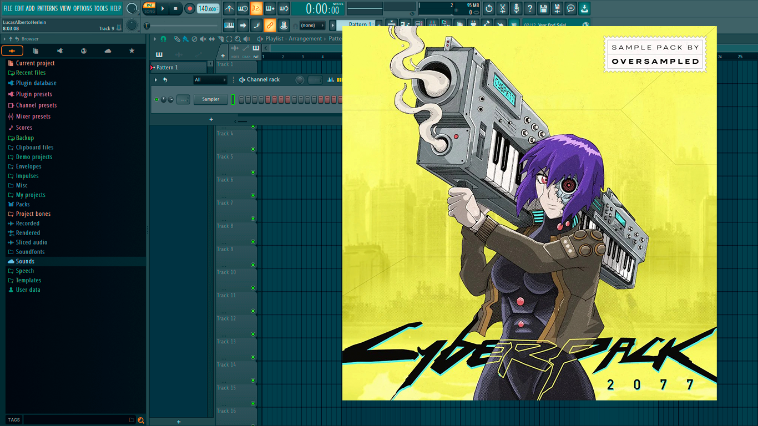Select the zoom magnifier tool in playlist
The width and height of the screenshot is (758, 426).
coord(237,39)
